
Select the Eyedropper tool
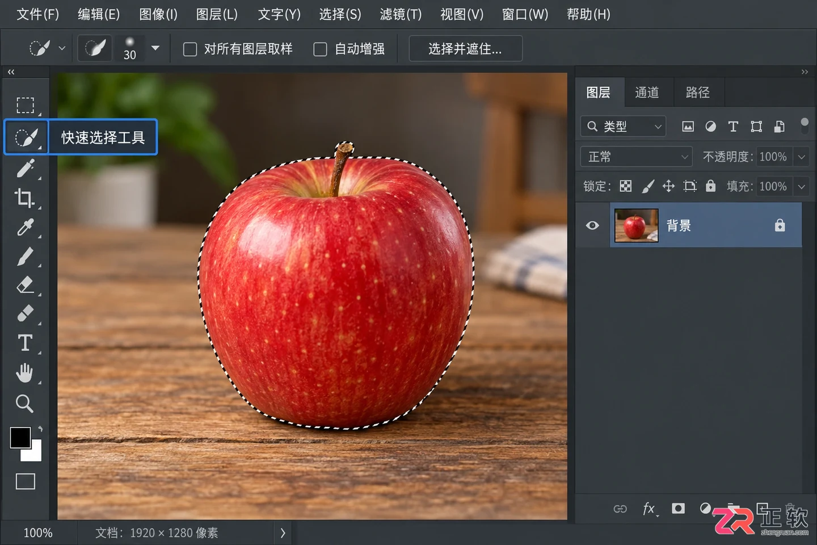[x=25, y=227]
